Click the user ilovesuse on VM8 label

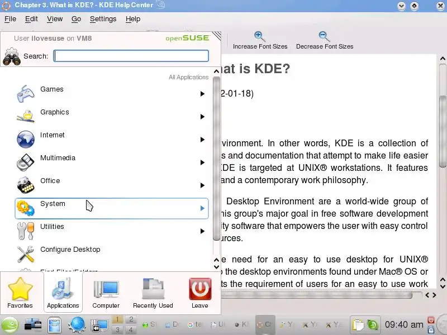[53, 39]
